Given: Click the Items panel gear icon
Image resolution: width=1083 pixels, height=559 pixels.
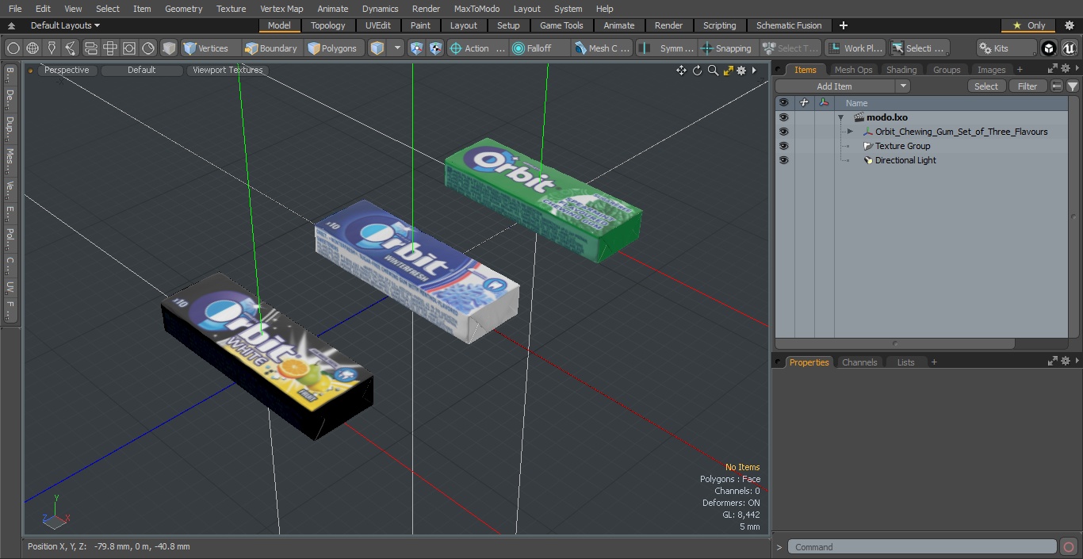Looking at the screenshot, I should (1065, 70).
